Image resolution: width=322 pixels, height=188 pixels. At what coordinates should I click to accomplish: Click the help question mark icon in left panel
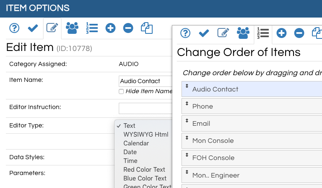(15, 28)
